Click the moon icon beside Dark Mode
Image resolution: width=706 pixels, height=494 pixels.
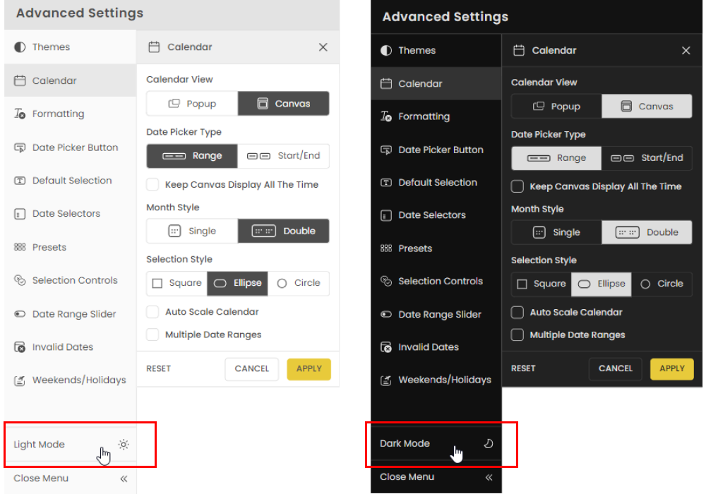(489, 443)
